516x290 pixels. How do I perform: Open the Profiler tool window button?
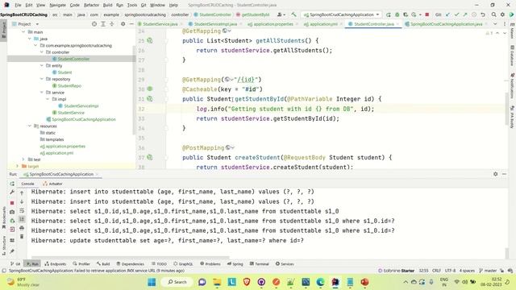click(x=81, y=263)
